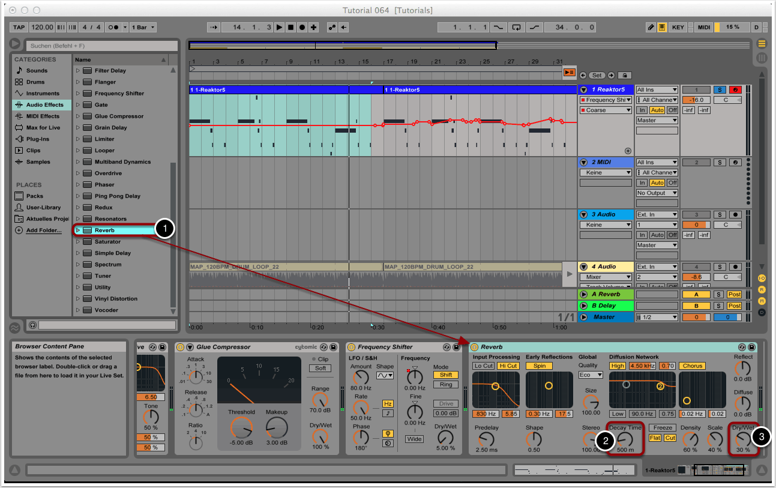Expand the Reverb folder in browser
776x488 pixels.
click(78, 230)
